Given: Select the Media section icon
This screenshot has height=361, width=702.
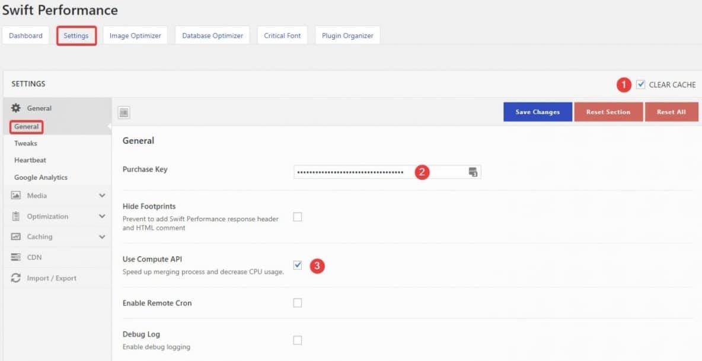Looking at the screenshot, I should [17, 195].
